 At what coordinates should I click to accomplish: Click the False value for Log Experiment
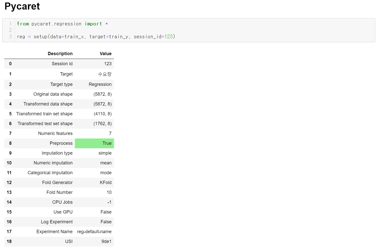106,222
